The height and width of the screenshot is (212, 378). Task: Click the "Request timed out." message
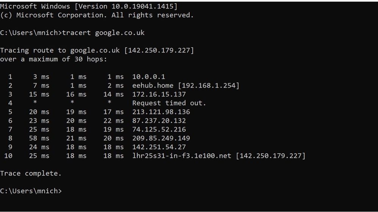[169, 103]
